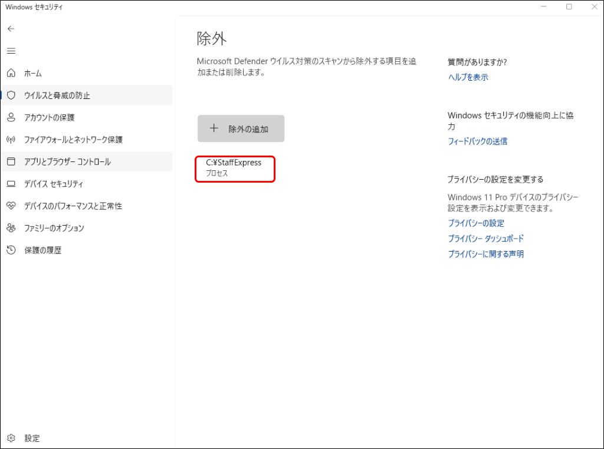The height and width of the screenshot is (449, 604).
Task: Click the 除外の追加 button
Action: (241, 128)
